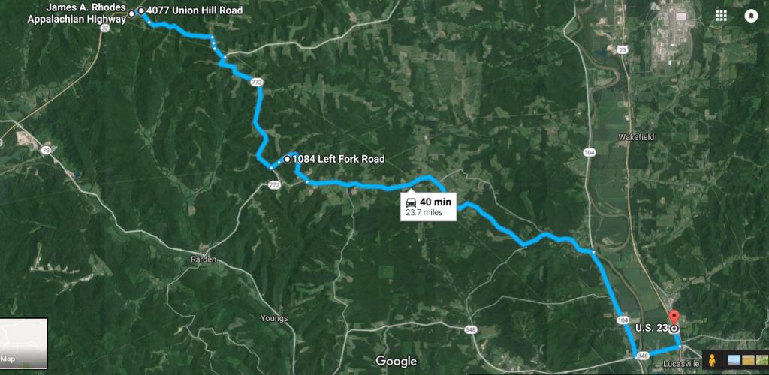Screen dimensions: 769x375
Task: Click the Youngs place label
Action: [274, 318]
